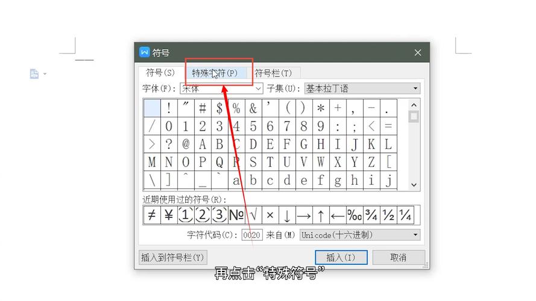Image resolution: width=536 pixels, height=301 pixels.
Task: Click the symbol grid scrollbar thumb
Action: 414,117
